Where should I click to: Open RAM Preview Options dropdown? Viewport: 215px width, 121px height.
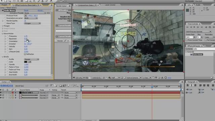point(199,32)
